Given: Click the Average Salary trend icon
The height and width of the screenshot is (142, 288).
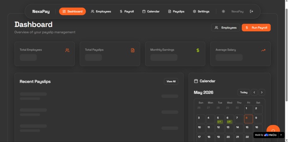Looking at the screenshot, I should click(x=263, y=50).
